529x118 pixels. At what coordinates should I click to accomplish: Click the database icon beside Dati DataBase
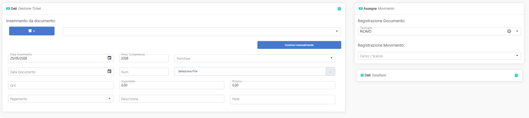pos(362,75)
